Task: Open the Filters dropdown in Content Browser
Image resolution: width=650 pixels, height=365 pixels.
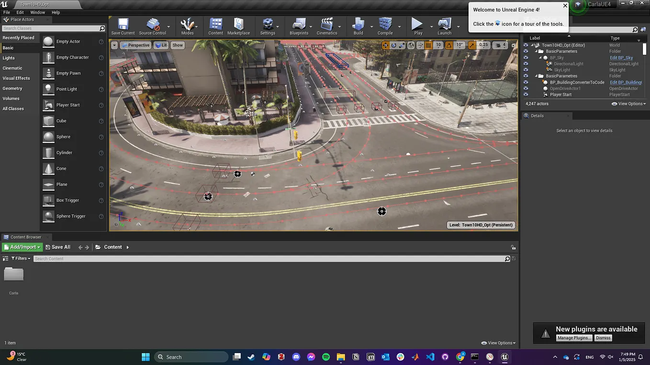Action: (x=21, y=258)
